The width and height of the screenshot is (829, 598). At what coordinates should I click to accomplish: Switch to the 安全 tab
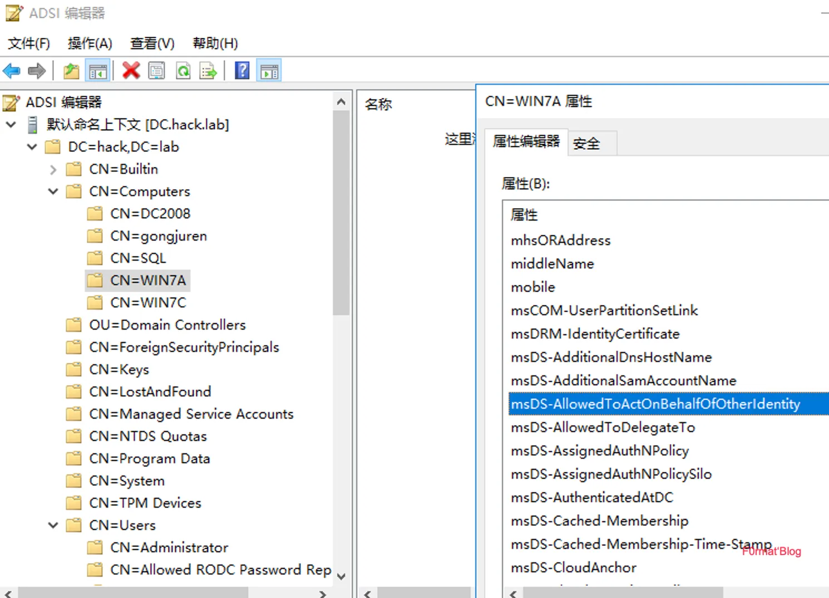(586, 144)
